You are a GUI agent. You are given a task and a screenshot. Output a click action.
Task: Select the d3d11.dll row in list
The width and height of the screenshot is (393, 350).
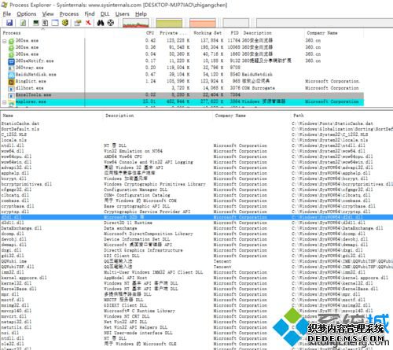(196, 223)
